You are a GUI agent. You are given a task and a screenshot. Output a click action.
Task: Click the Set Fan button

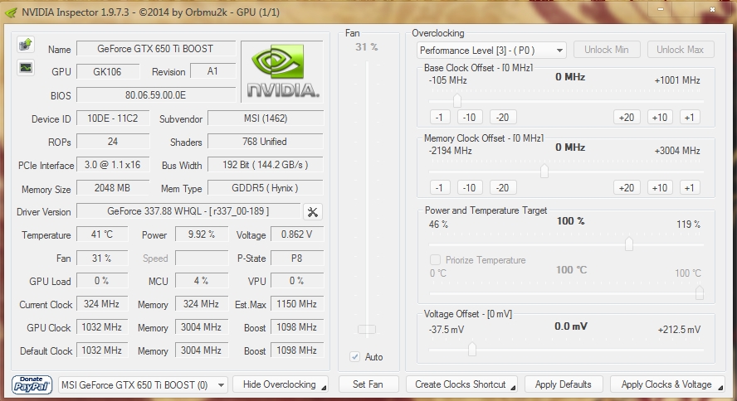tap(368, 384)
